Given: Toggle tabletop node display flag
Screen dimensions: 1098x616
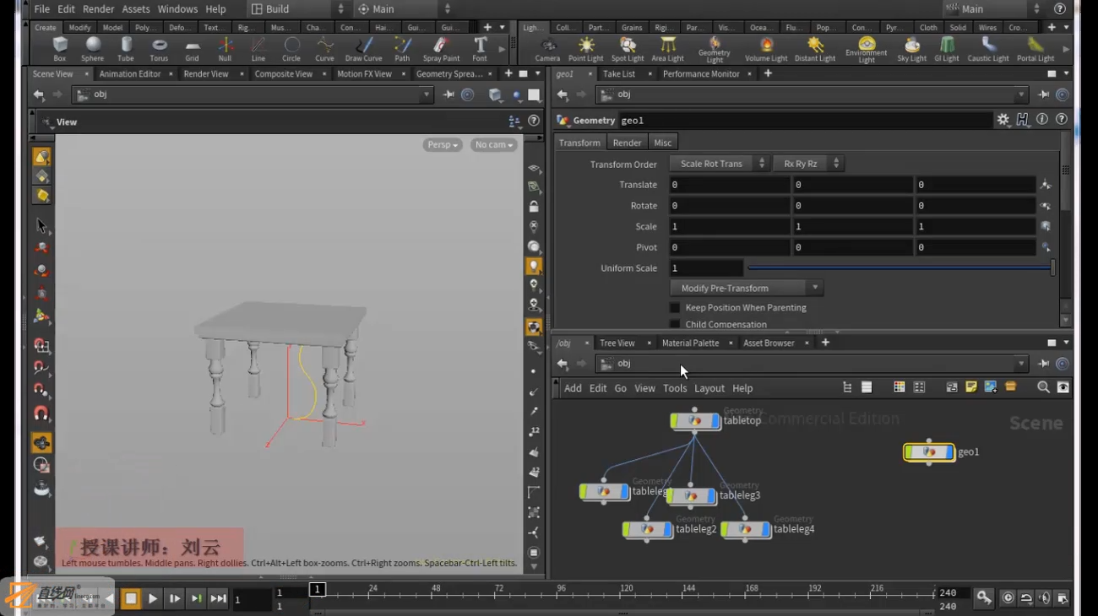Looking at the screenshot, I should pyautogui.click(x=715, y=420).
